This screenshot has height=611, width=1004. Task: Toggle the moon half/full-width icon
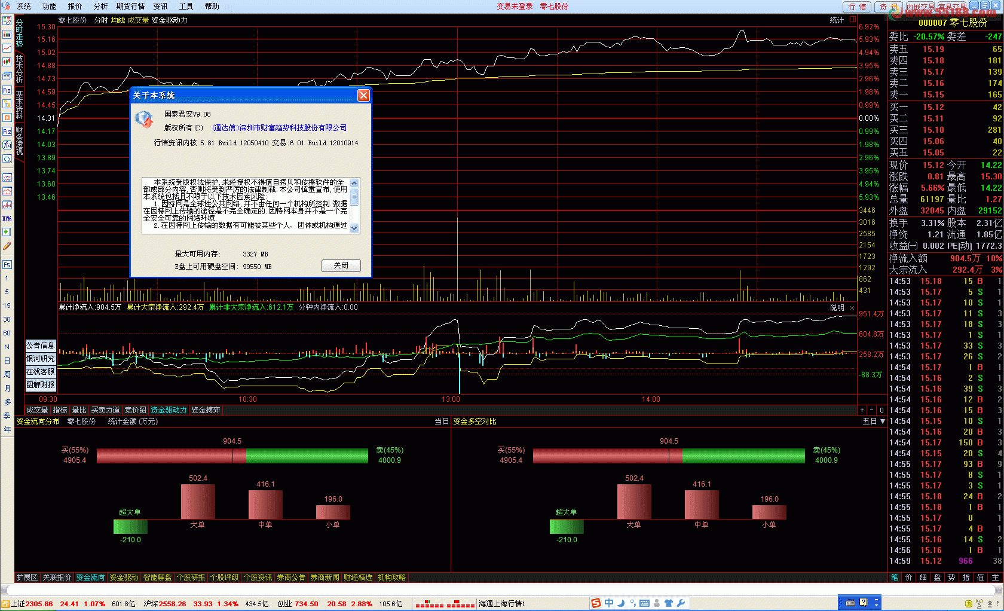(x=621, y=603)
